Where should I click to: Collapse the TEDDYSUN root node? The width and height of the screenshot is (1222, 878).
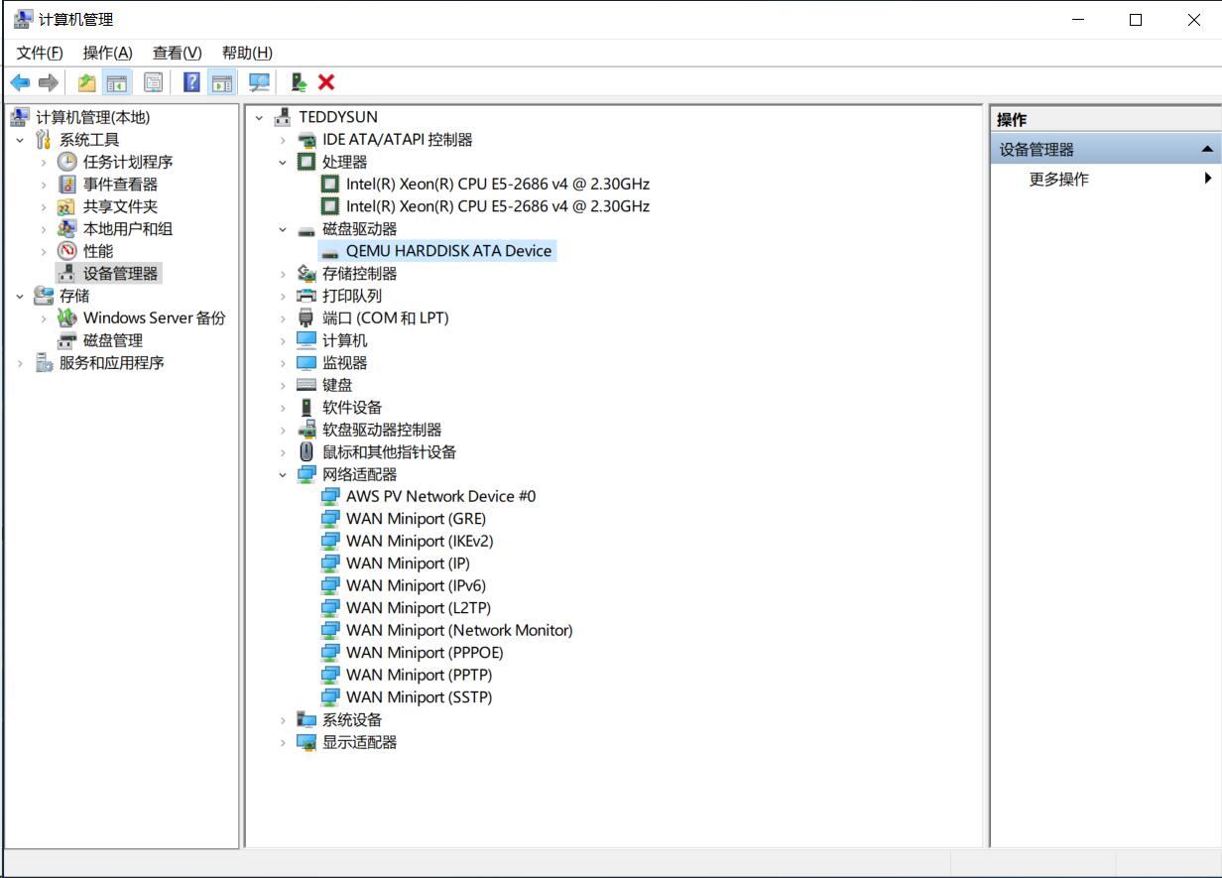[259, 117]
